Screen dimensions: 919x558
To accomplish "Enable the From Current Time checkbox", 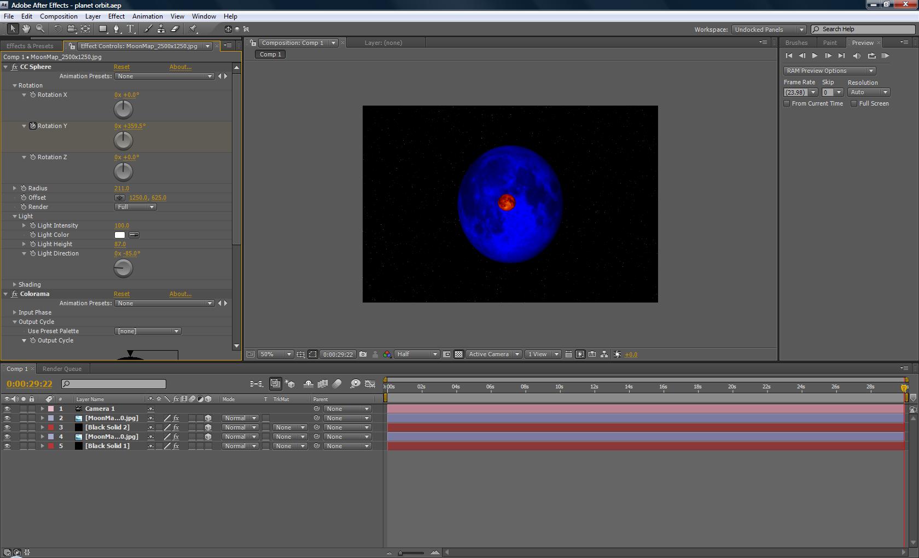I will (x=787, y=103).
